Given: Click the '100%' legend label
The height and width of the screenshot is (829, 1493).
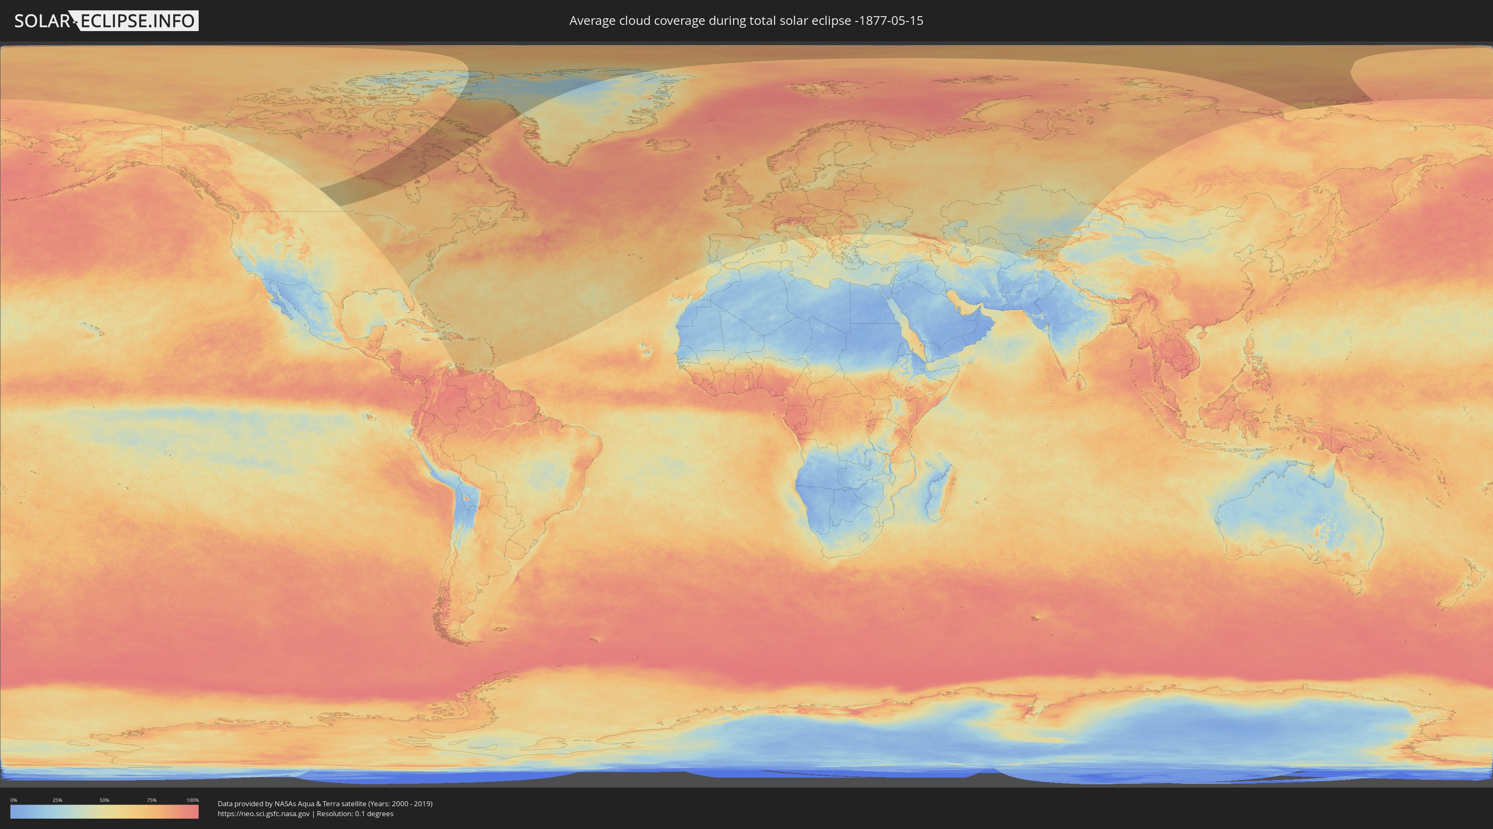Looking at the screenshot, I should pos(192,800).
